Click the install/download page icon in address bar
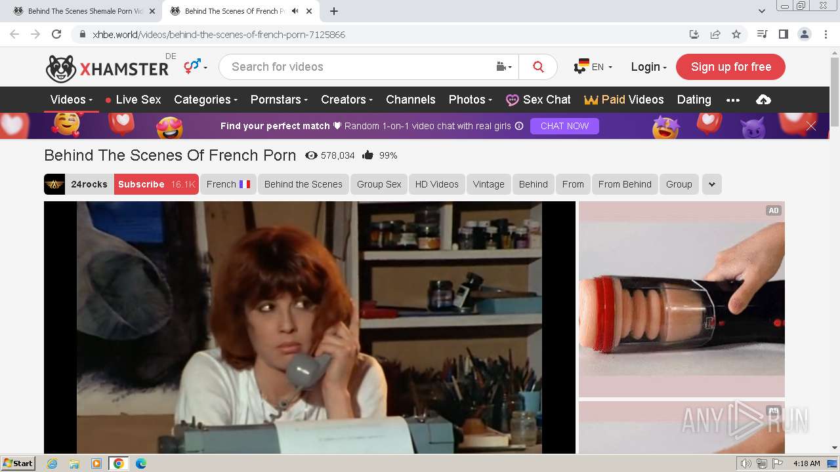Image resolution: width=840 pixels, height=472 pixels. click(694, 34)
